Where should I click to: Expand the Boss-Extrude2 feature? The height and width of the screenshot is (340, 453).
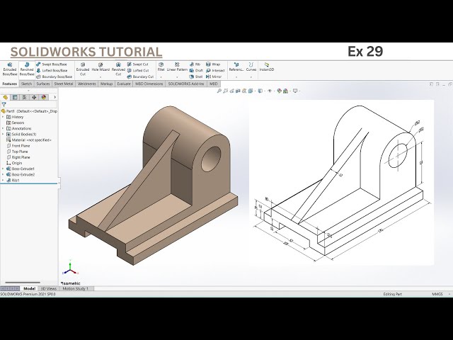[3, 175]
